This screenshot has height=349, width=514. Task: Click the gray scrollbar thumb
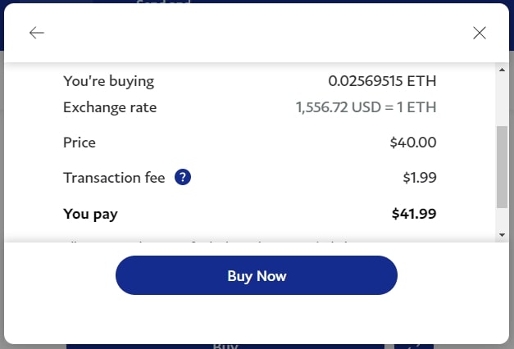coord(502,167)
